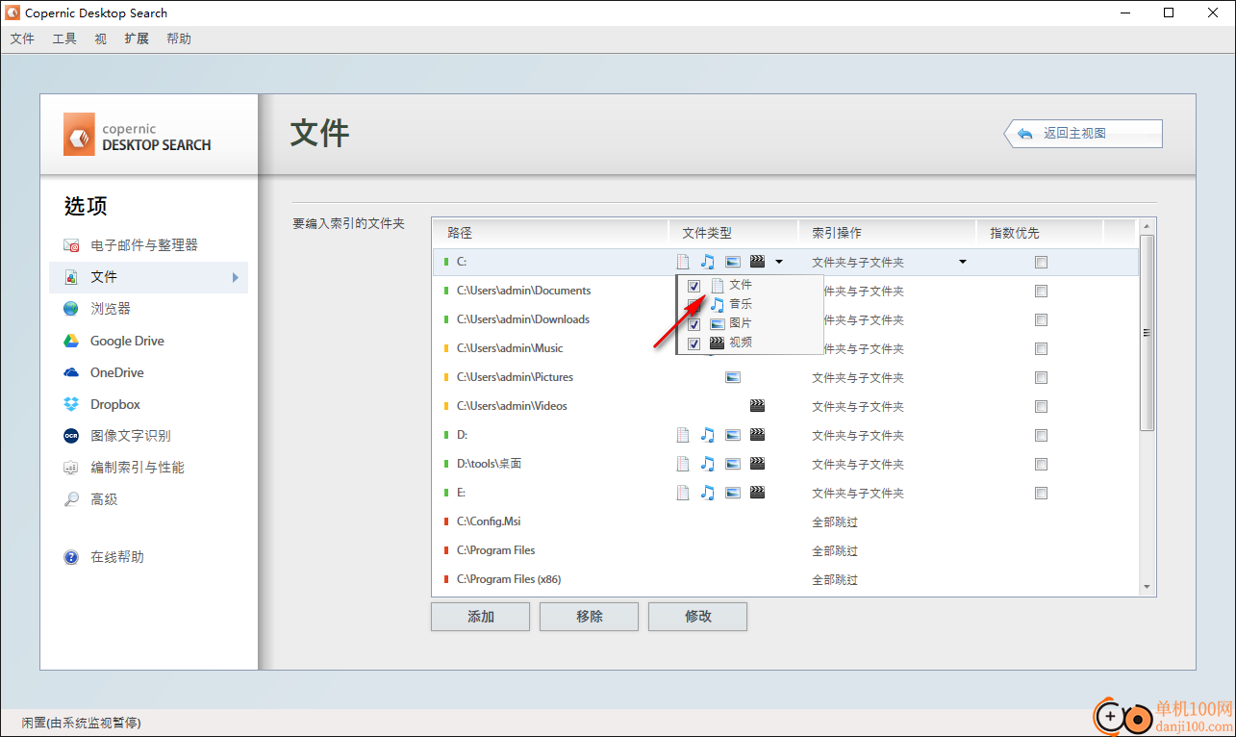Open the 扩展 menu
The width and height of the screenshot is (1236, 737).
(x=137, y=38)
